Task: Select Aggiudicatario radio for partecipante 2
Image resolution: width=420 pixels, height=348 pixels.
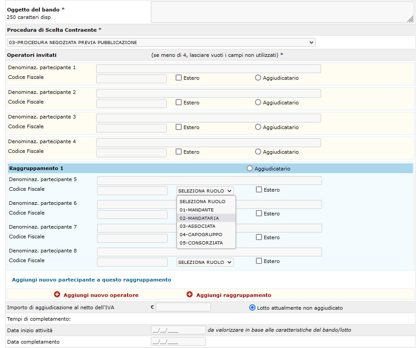Action: [258, 102]
